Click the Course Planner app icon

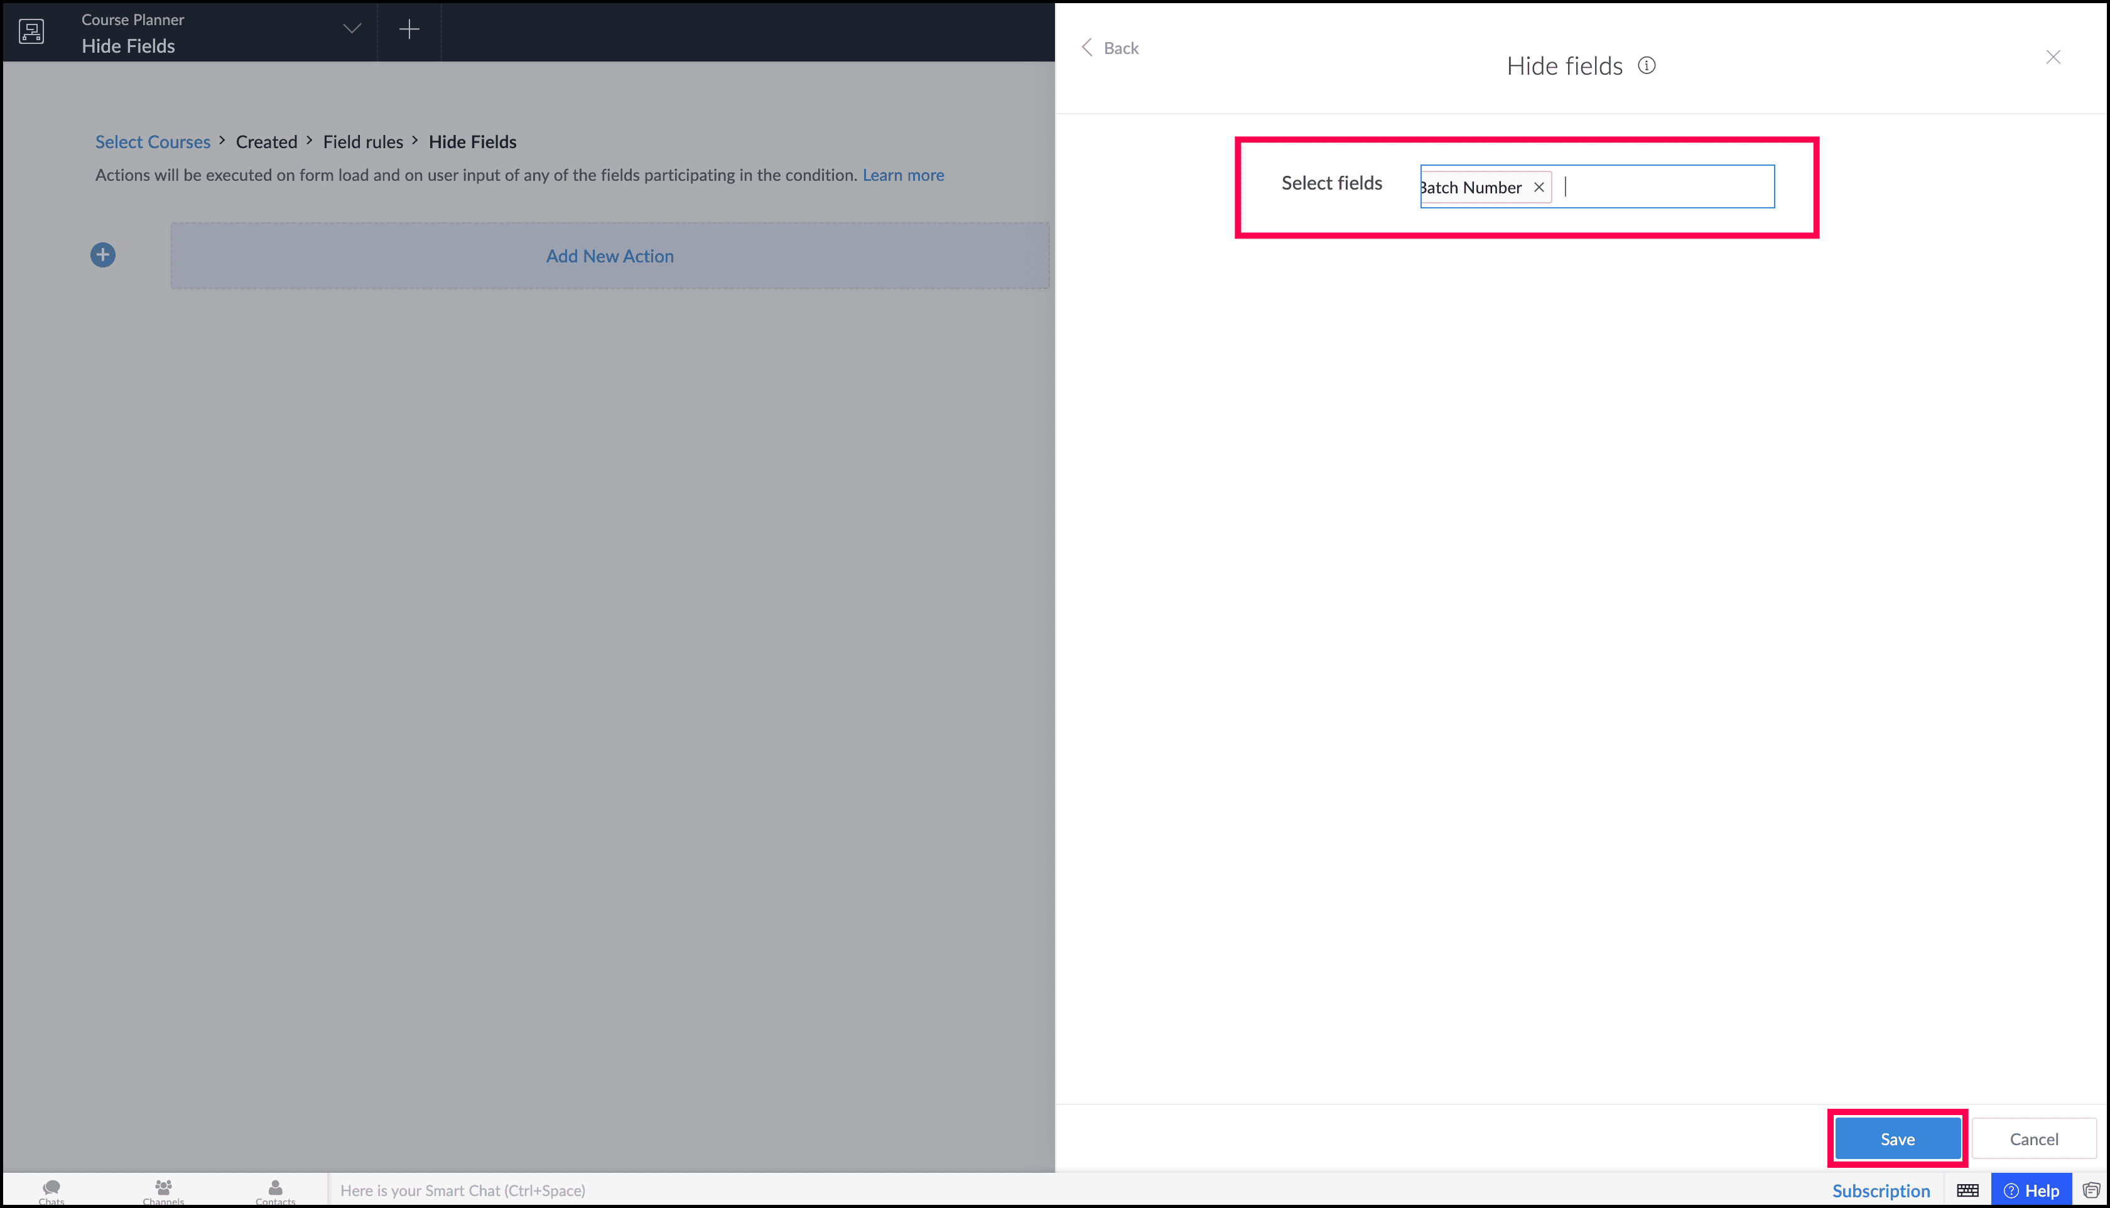[31, 31]
